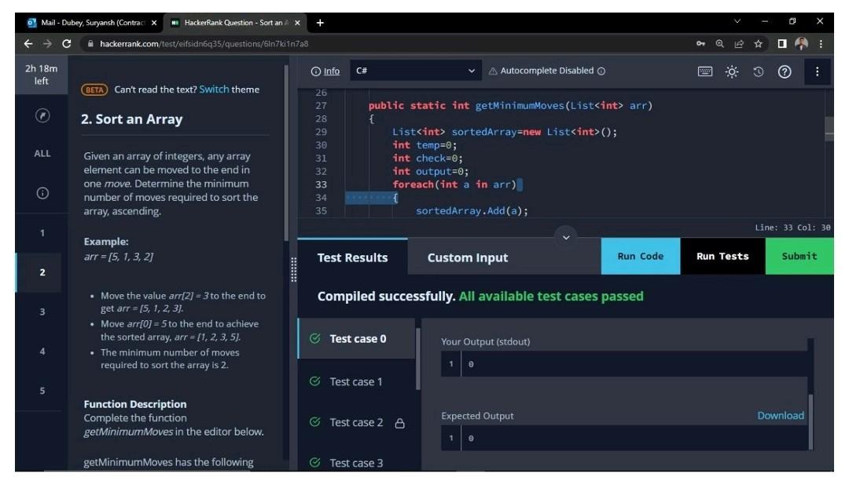The height and width of the screenshot is (492, 849).
Task: Open the code history clock icon
Action: [x=758, y=71]
